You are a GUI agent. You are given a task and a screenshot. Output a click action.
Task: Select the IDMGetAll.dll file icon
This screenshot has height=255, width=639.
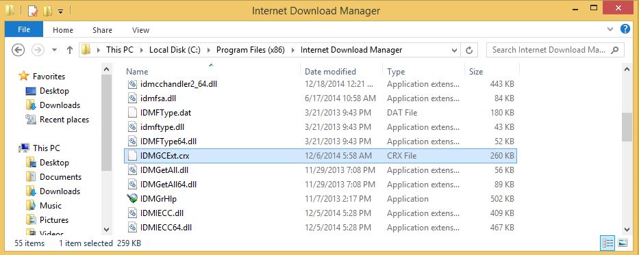[x=131, y=170]
